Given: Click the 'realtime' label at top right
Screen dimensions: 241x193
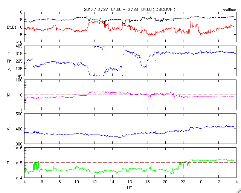Looking at the screenshot, I should click(x=229, y=10).
